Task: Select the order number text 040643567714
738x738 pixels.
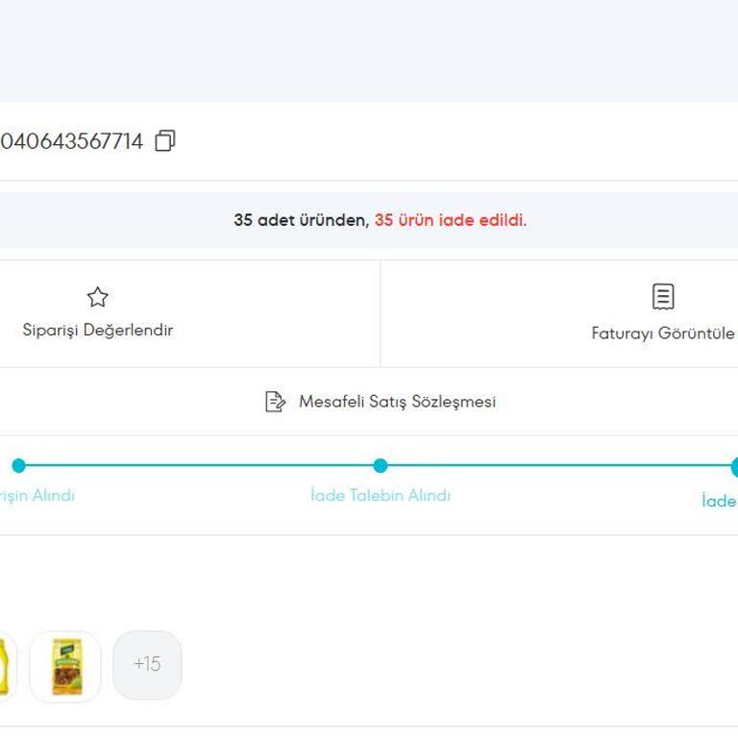Action: coord(71,141)
